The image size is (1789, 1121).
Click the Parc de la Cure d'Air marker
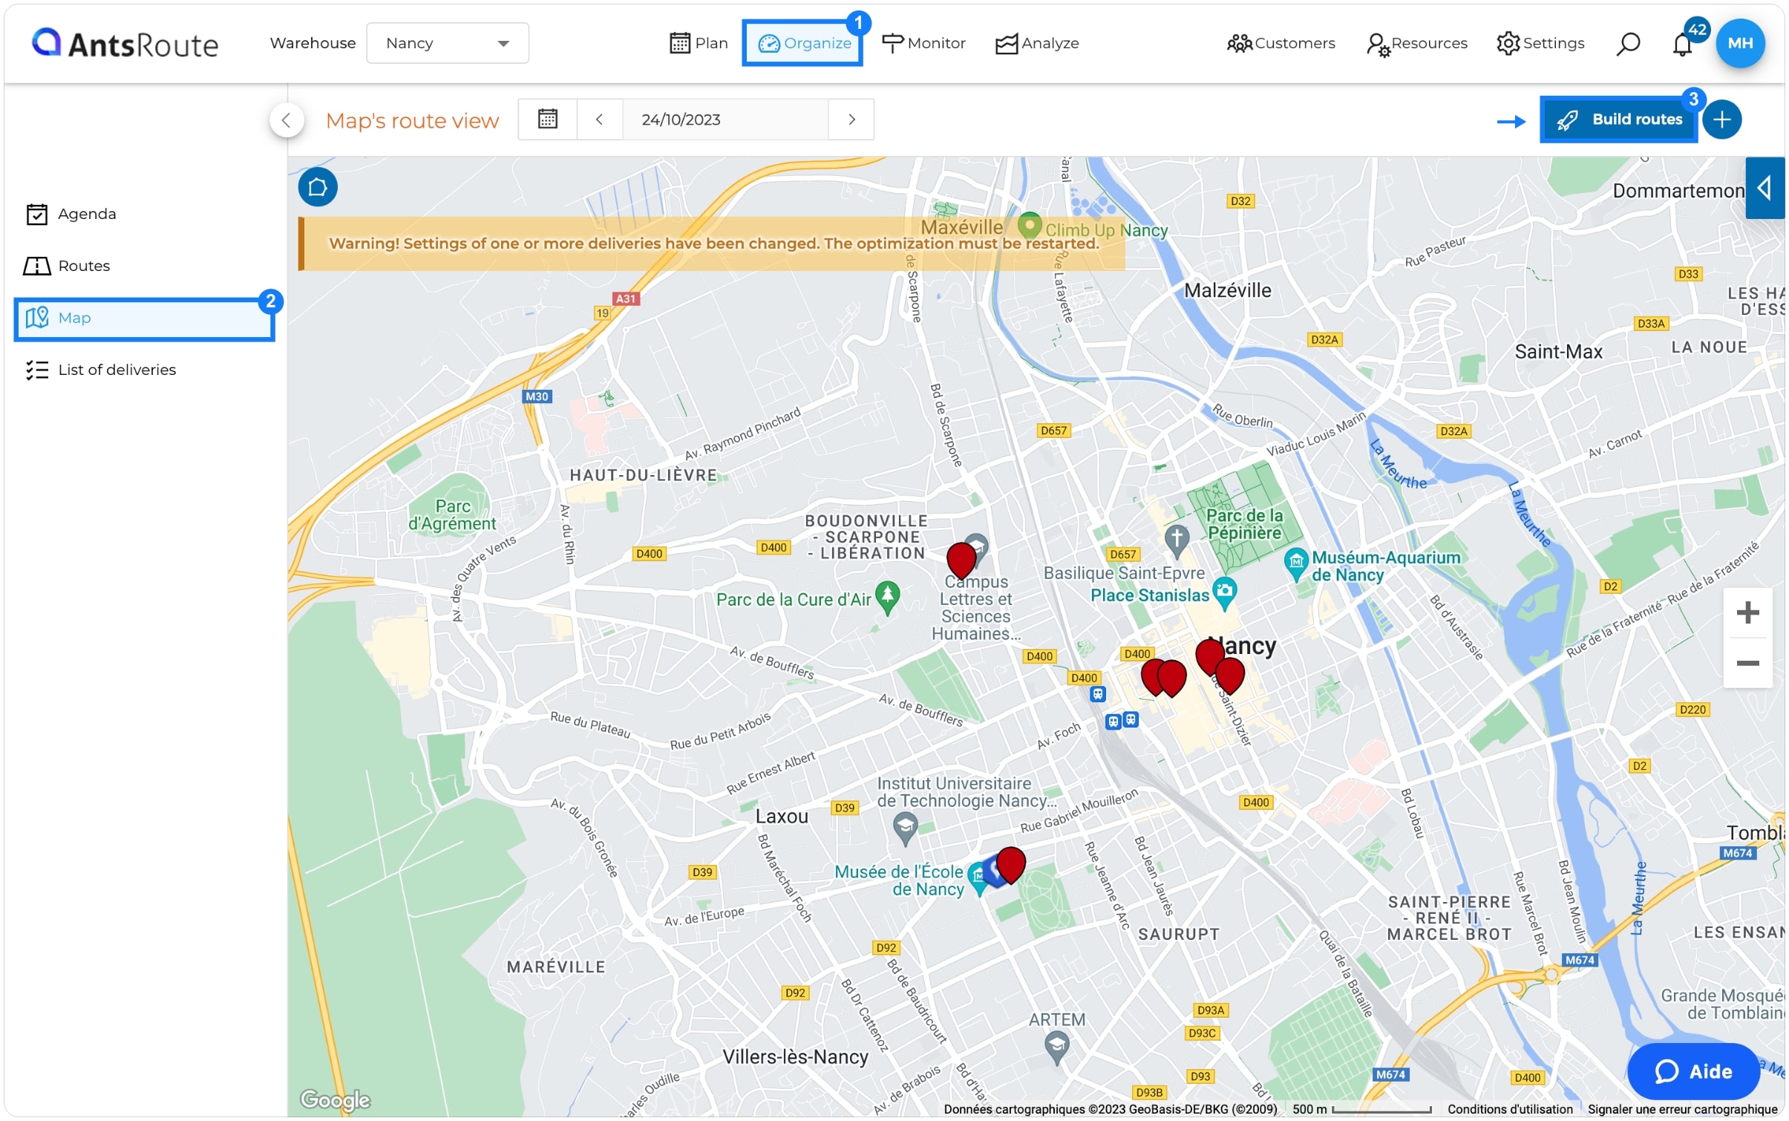click(887, 596)
